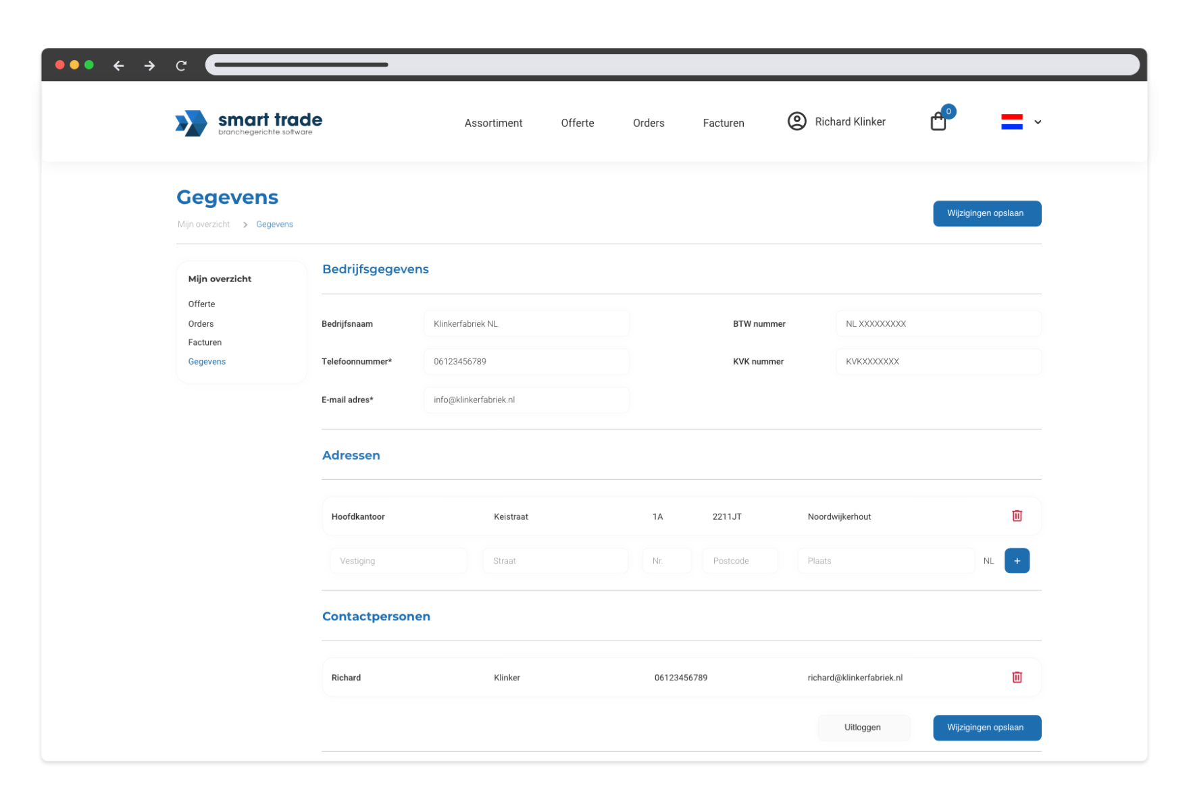This screenshot has height=810, width=1189.
Task: Click the plus button to add address
Action: pos(1017,561)
